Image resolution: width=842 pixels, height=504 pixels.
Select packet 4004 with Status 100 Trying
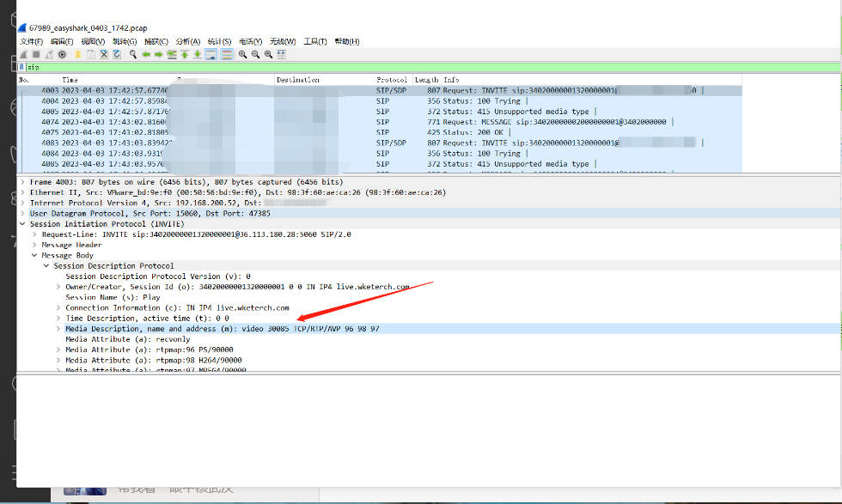click(380, 101)
